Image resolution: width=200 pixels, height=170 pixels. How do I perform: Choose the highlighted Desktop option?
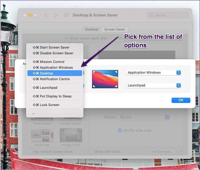(55, 73)
